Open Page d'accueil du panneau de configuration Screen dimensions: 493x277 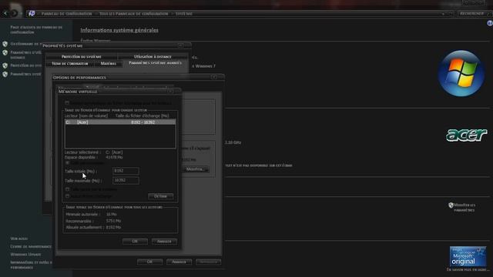click(x=36, y=30)
